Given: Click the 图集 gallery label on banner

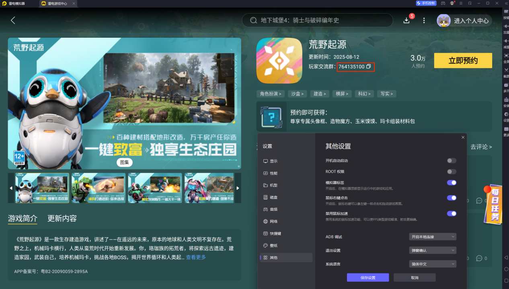Looking at the screenshot, I should tap(125, 163).
